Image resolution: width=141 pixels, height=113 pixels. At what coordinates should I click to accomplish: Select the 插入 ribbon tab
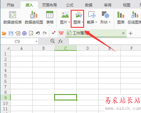(29, 5)
